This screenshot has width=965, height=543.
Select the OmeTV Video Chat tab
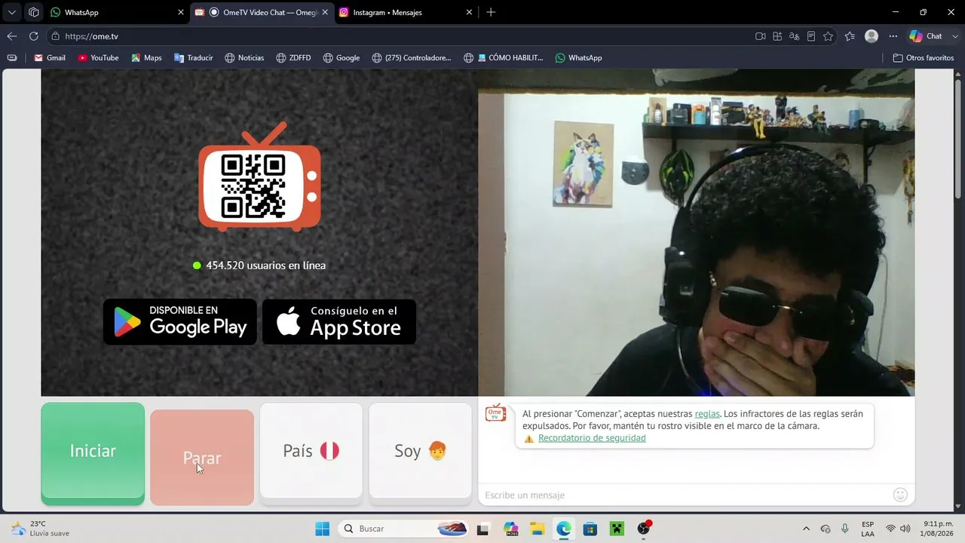pyautogui.click(x=261, y=12)
